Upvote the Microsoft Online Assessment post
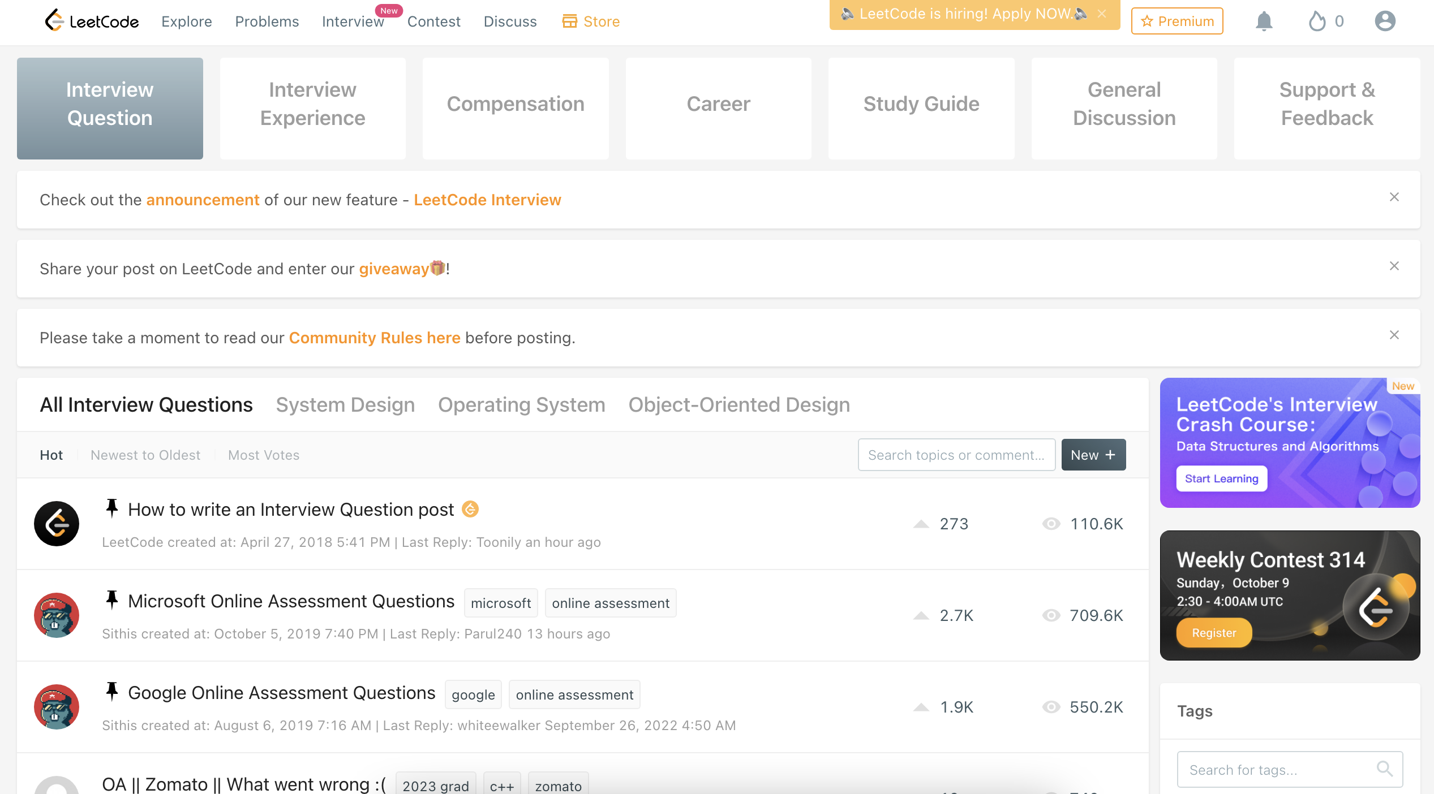The image size is (1434, 794). (x=921, y=615)
